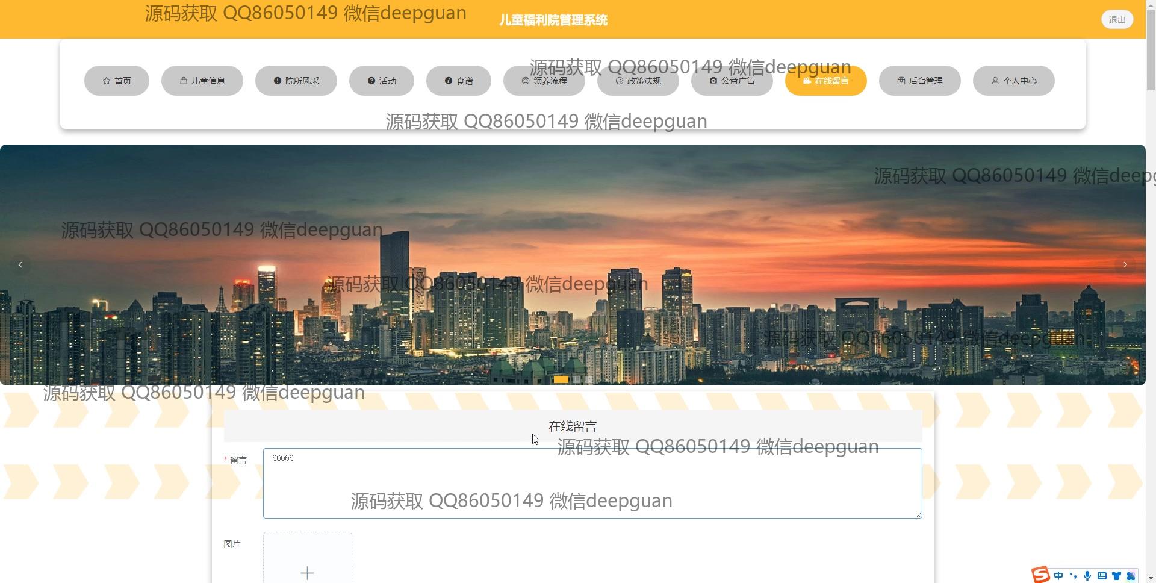Select the first yellow carousel indicator

coord(561,379)
